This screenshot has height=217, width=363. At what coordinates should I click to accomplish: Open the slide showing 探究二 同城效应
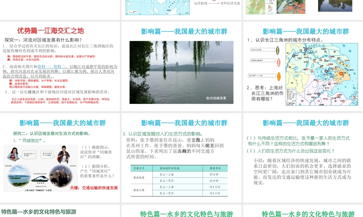tap(60, 158)
